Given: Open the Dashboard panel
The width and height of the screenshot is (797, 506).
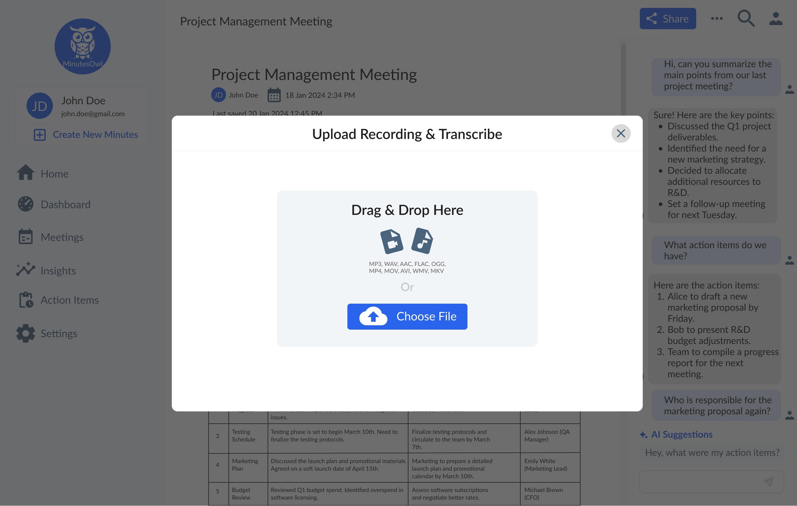Looking at the screenshot, I should (x=65, y=204).
